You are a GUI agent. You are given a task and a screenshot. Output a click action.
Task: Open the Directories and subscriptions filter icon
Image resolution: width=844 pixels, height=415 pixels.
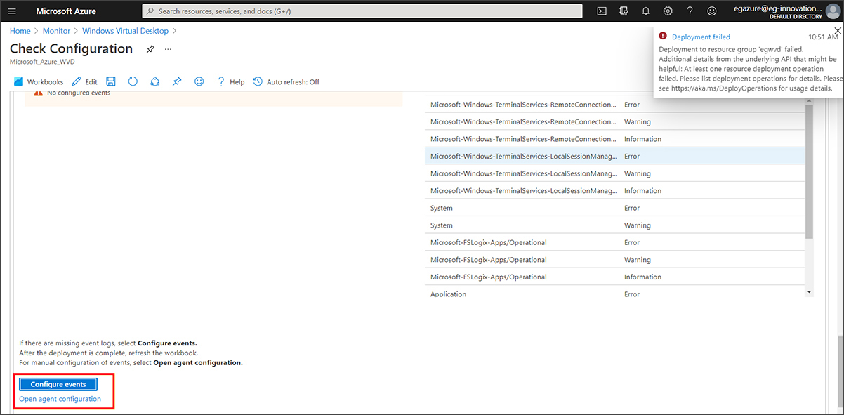click(x=624, y=11)
